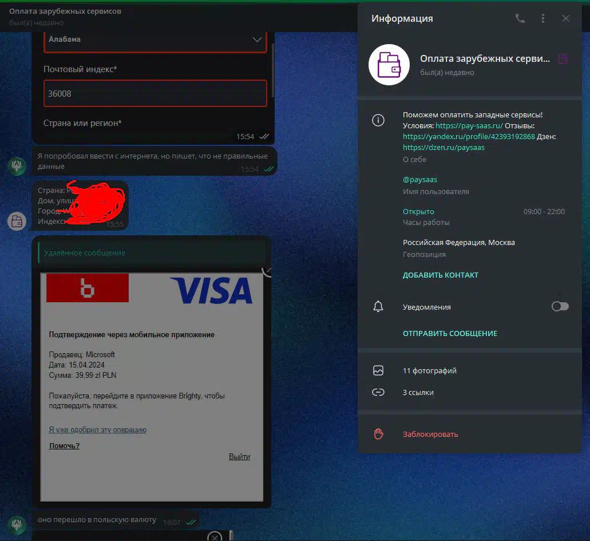Click the 09:00 - 22:00 hours value

pos(544,212)
